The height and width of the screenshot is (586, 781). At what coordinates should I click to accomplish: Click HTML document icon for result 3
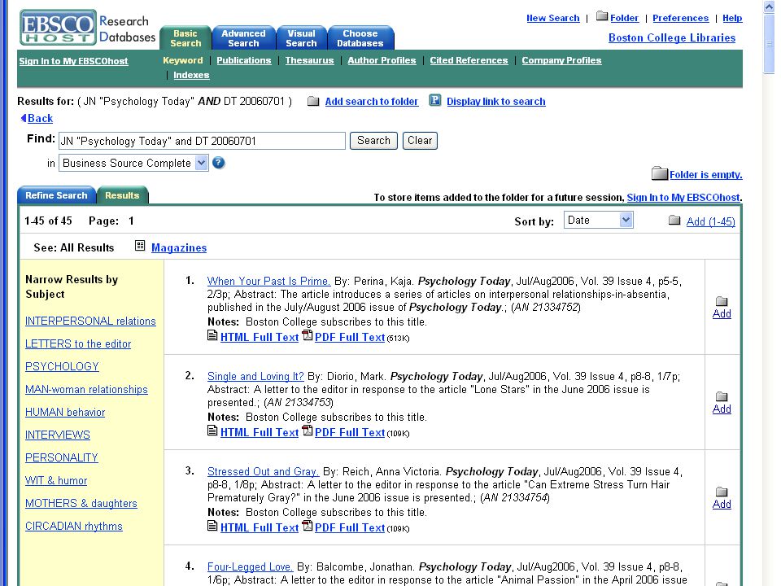(212, 526)
